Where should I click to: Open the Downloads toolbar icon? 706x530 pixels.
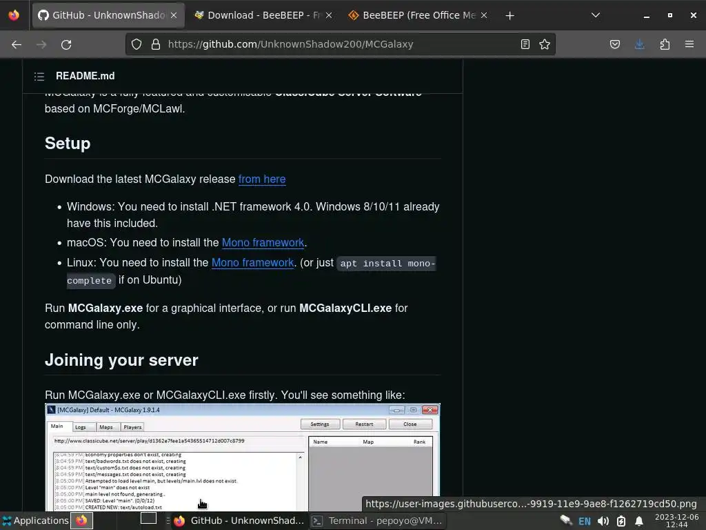click(x=639, y=44)
